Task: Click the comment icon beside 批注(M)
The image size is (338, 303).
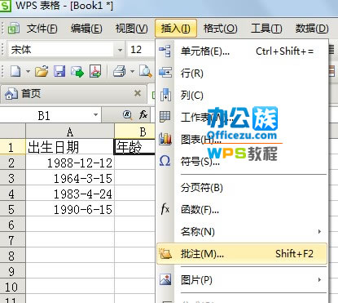Action: tap(165, 253)
